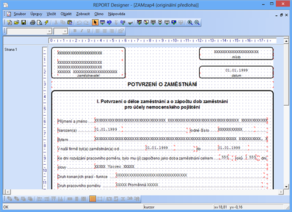Select the 'ab' text label tool
The image size is (292, 212).
[x=109, y=22]
